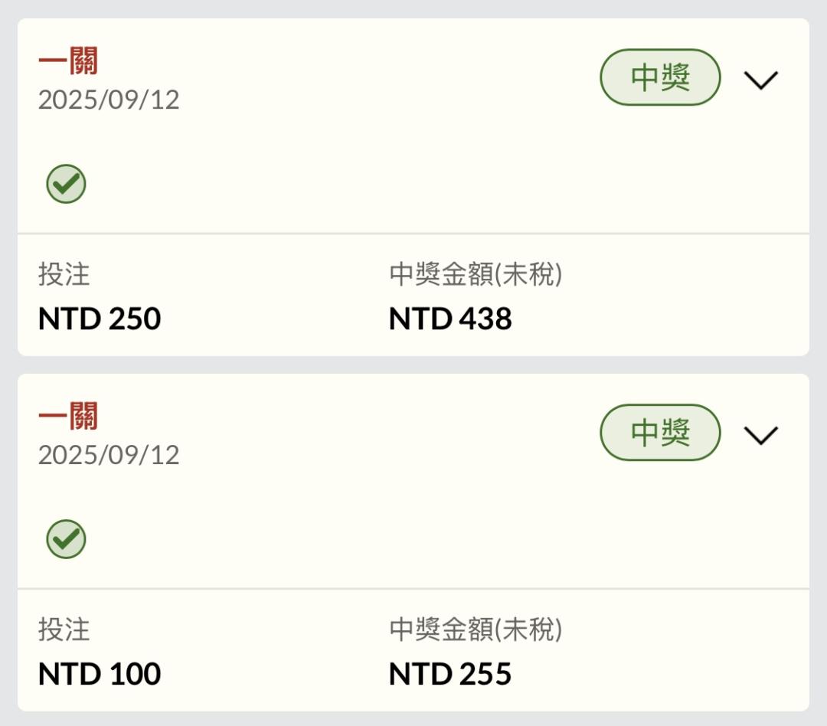
Task: Click the NTD 438 winning amount
Action: pyautogui.click(x=450, y=319)
